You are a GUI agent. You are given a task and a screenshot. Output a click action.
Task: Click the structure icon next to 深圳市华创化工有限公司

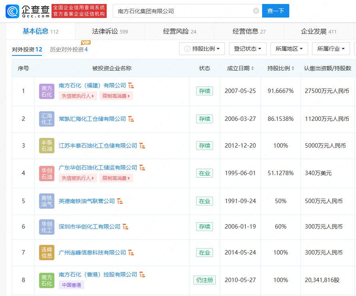tap(125, 227)
